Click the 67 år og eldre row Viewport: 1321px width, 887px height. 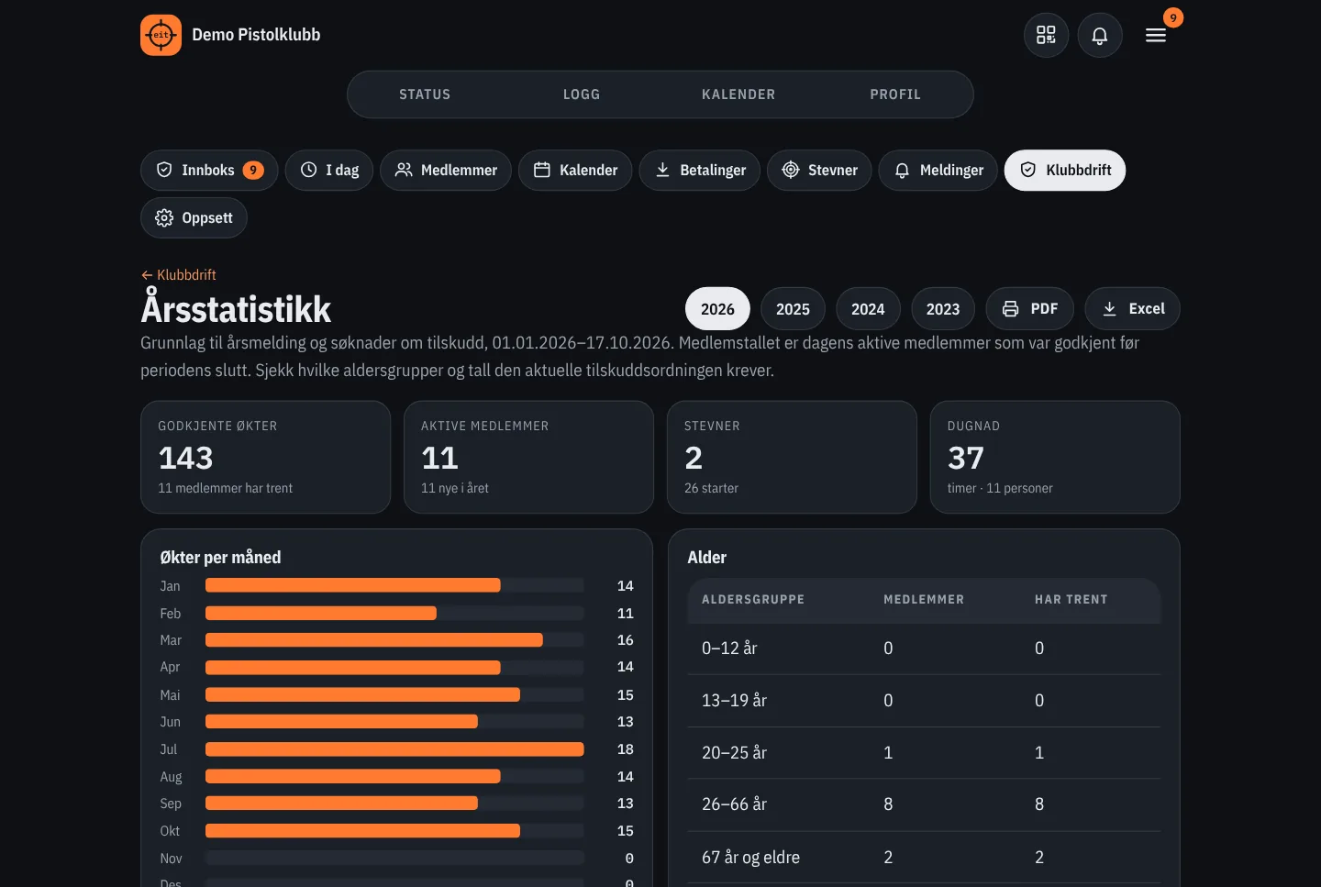point(925,858)
